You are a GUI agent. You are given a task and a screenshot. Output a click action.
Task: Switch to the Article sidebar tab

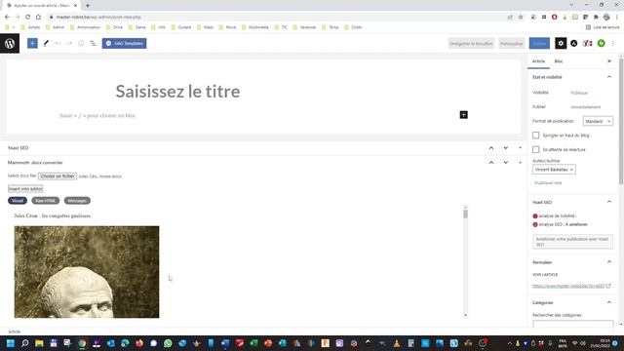click(x=538, y=61)
